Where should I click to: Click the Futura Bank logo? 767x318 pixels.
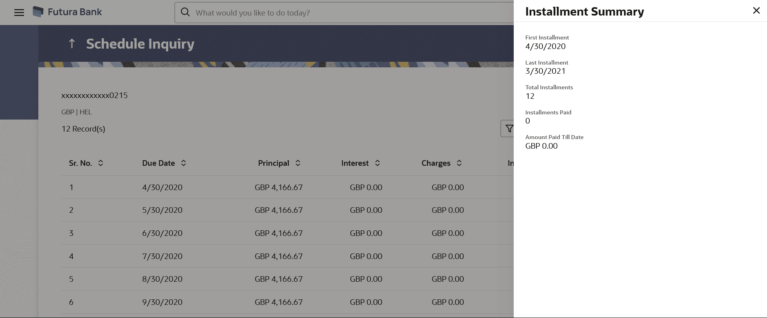(x=38, y=12)
